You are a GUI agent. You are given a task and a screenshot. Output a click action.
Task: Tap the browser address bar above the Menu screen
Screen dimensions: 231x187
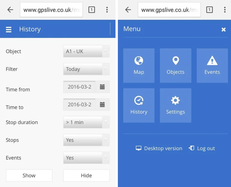(169, 10)
